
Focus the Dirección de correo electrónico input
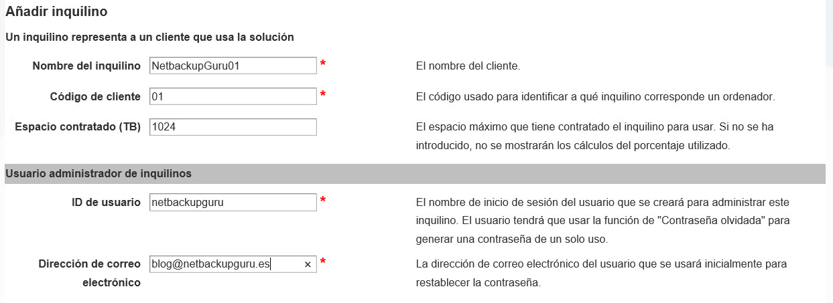tap(225, 264)
